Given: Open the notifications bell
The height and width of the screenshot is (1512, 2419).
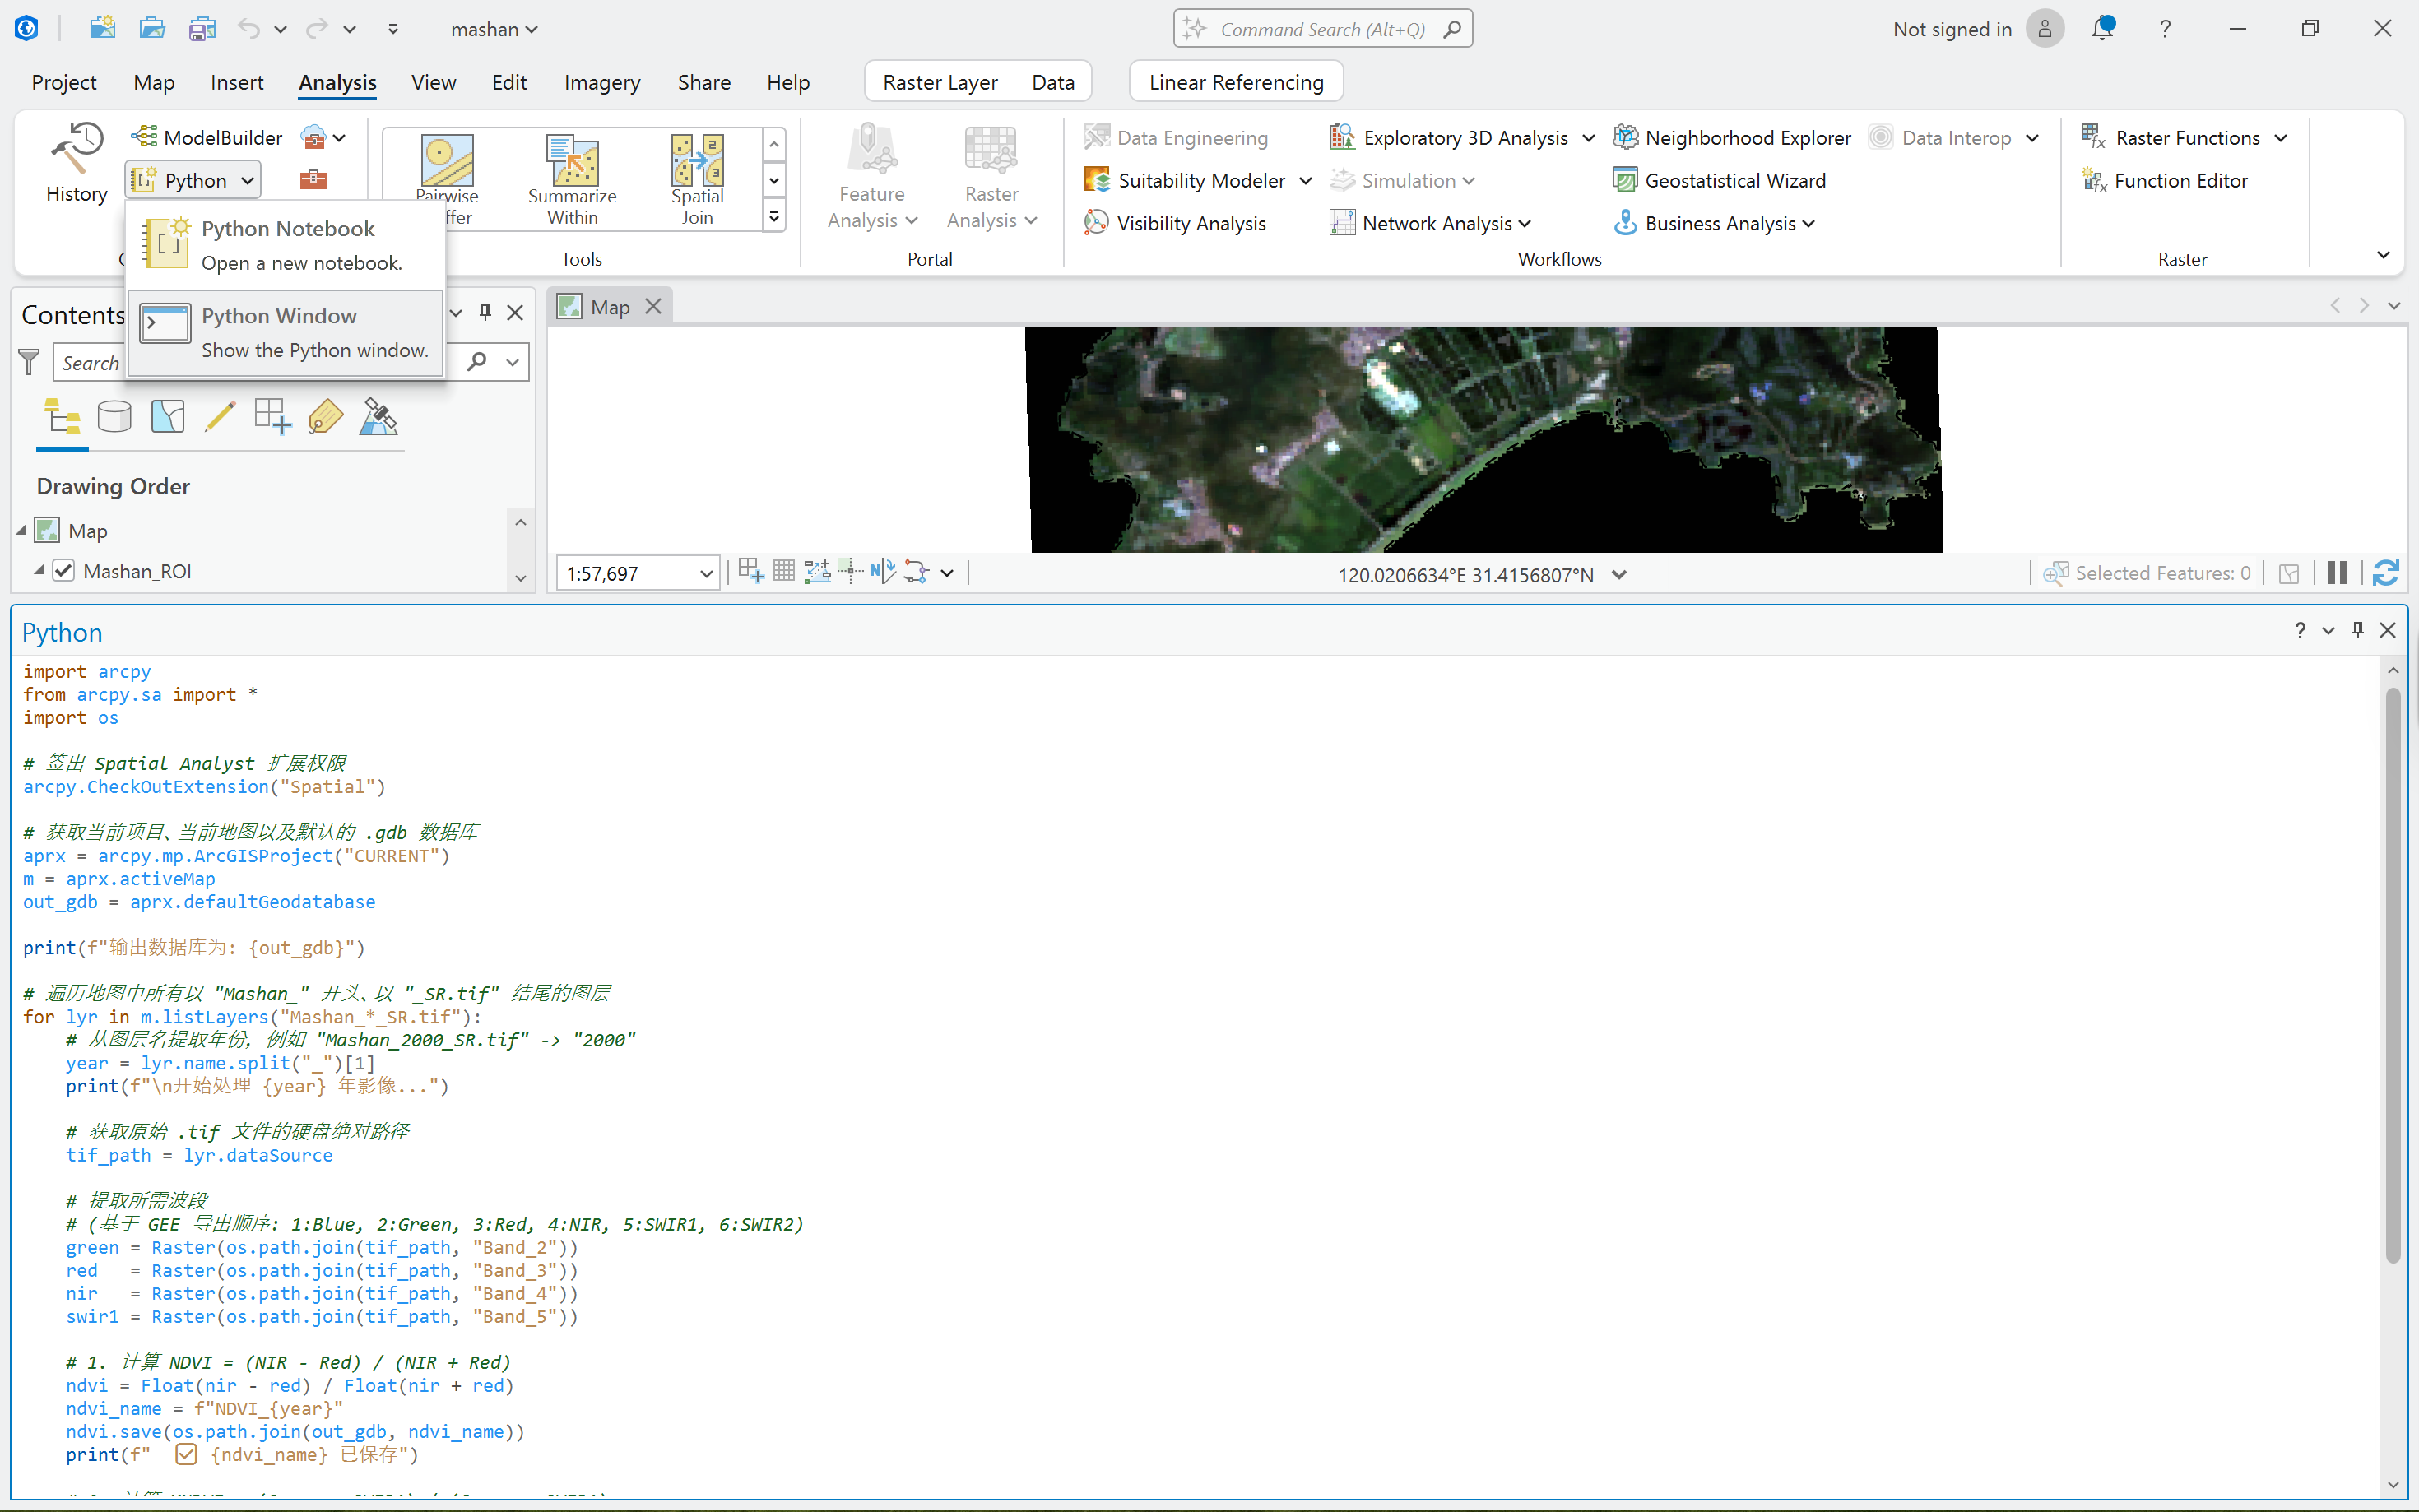Looking at the screenshot, I should (x=2102, y=28).
